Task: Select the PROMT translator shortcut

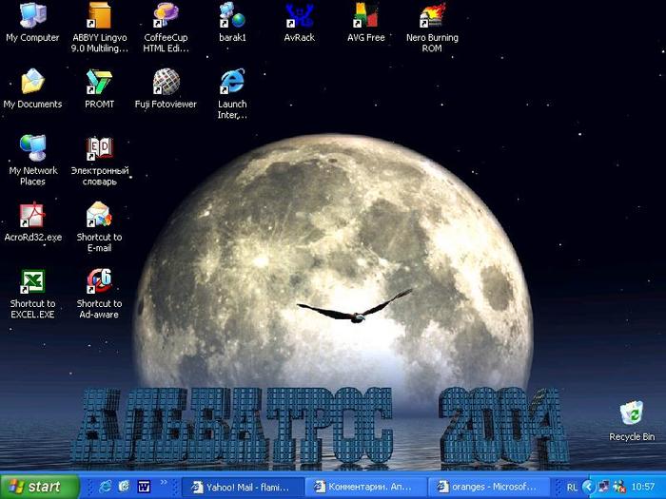Action: click(99, 88)
